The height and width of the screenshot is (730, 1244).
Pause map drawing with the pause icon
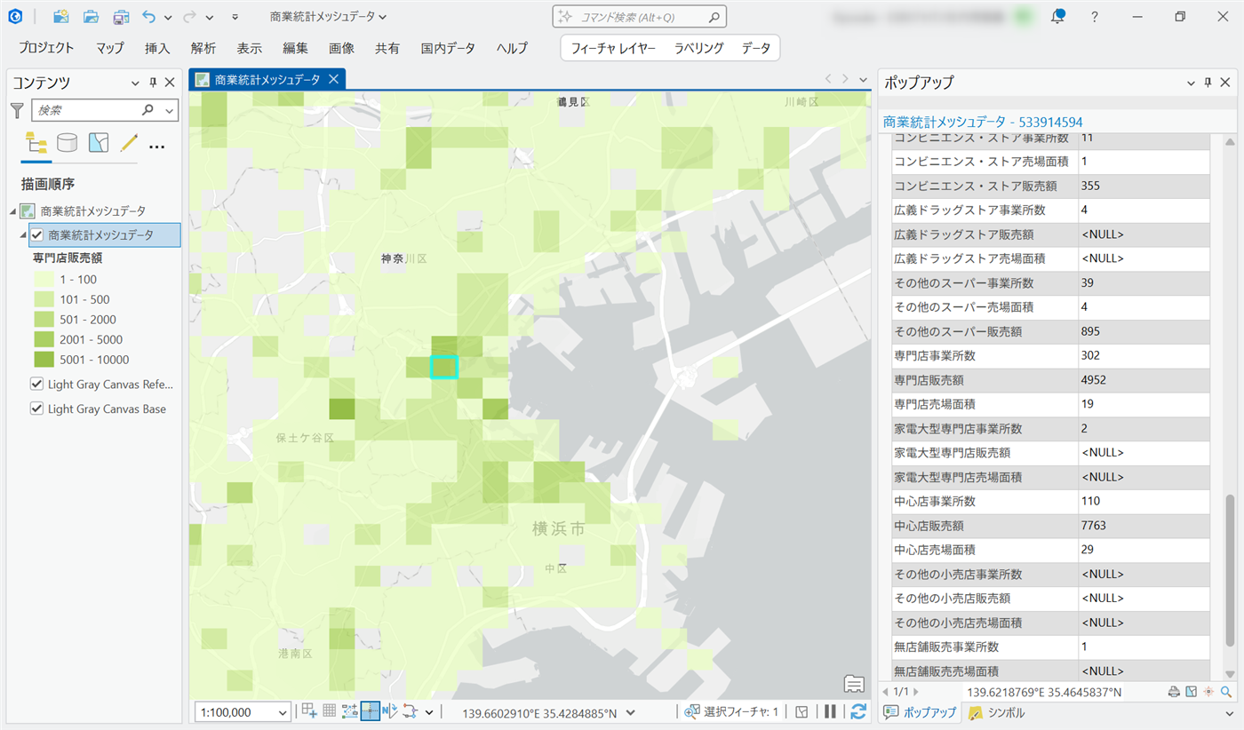(830, 711)
